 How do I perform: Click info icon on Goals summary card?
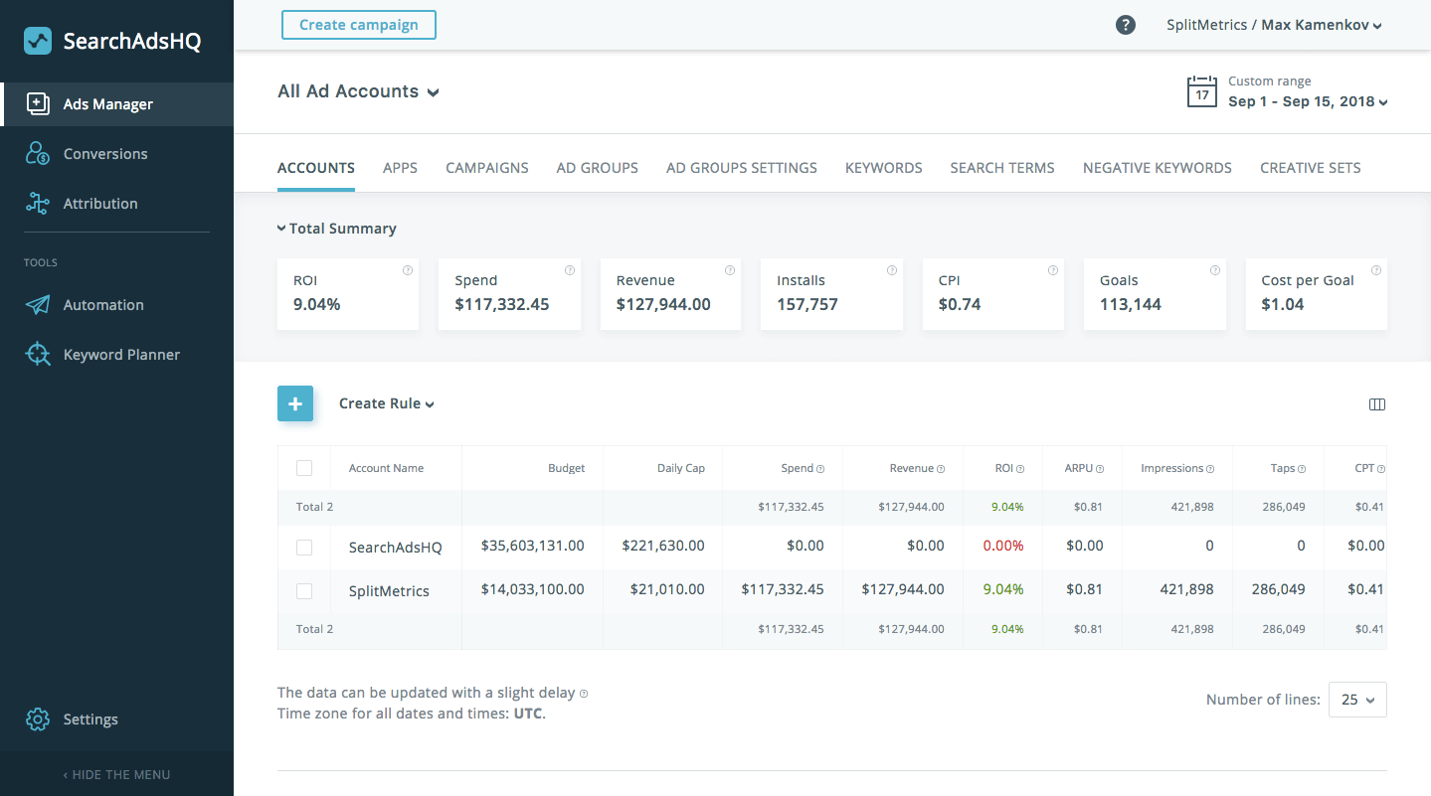1215,270
